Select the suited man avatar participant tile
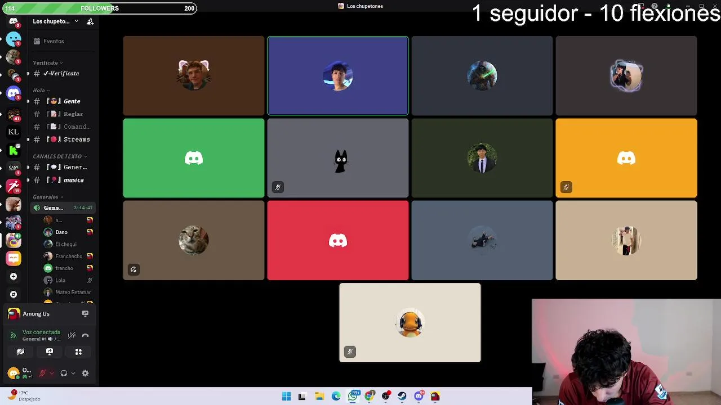721x405 pixels. pos(482,158)
